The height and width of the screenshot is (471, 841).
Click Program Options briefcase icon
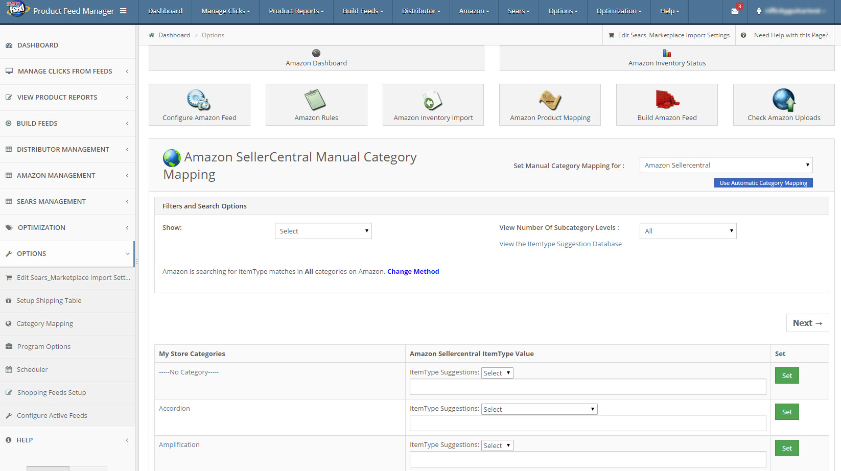pyautogui.click(x=9, y=346)
